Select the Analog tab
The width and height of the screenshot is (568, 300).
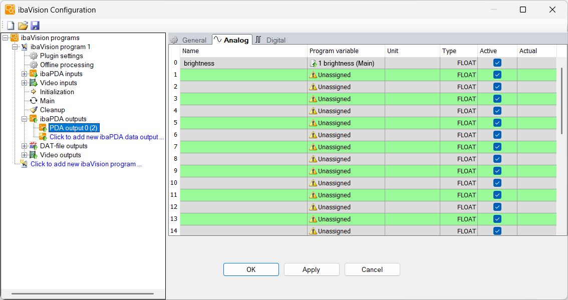point(232,40)
